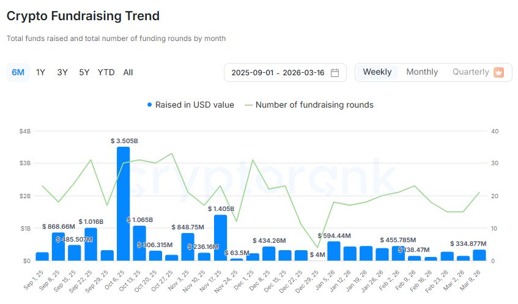Click the $3.505B bar for Oct 6
The image size is (518, 304).
point(123,204)
